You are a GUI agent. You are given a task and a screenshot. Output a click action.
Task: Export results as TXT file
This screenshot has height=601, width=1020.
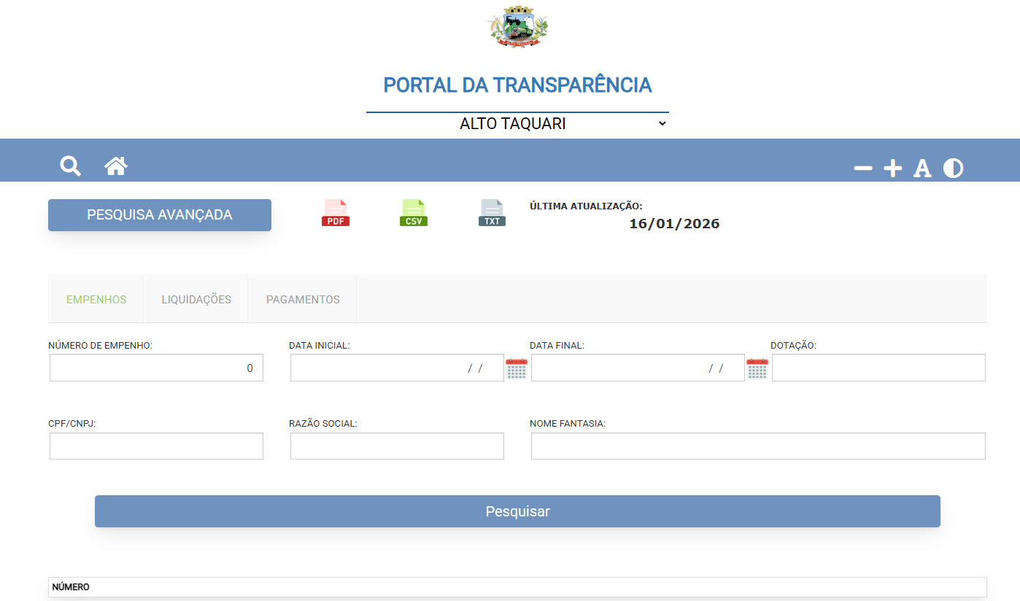[492, 213]
